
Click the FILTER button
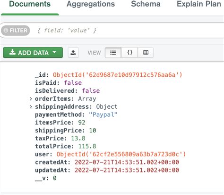click(x=16, y=31)
